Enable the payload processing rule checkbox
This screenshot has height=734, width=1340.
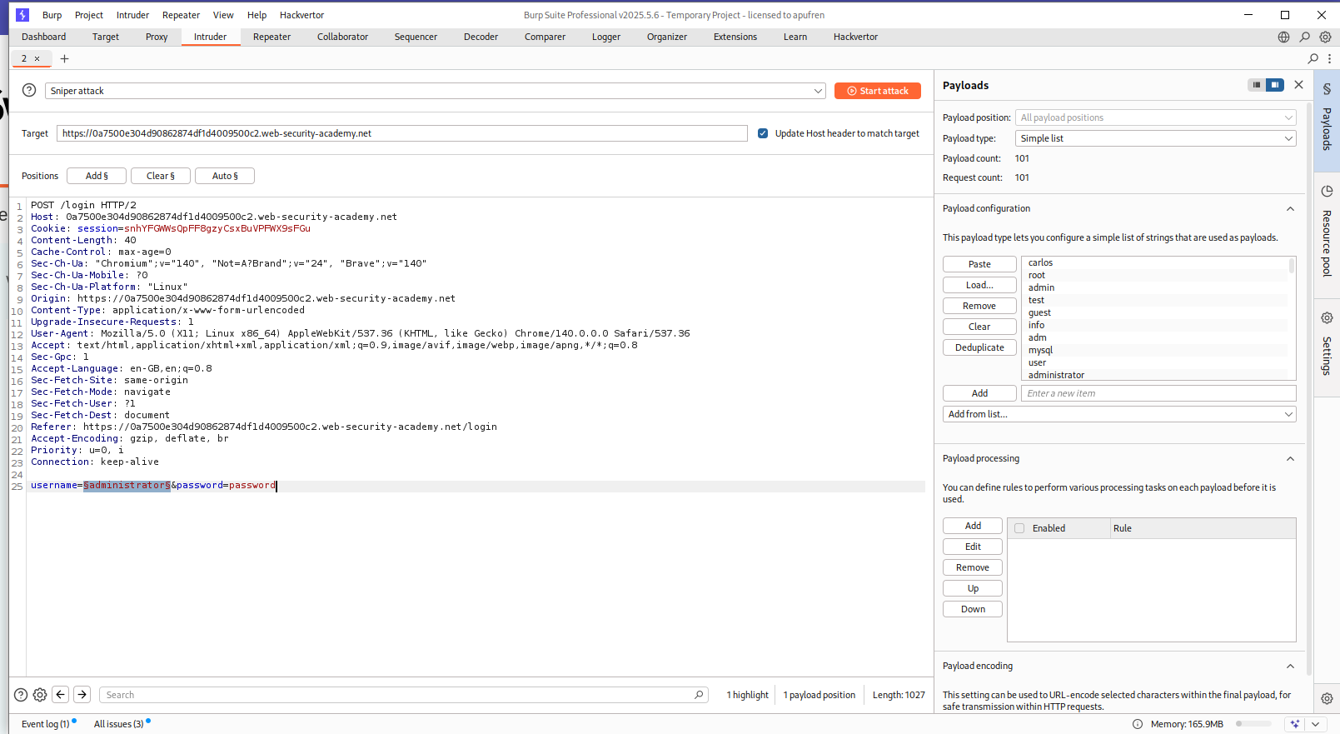1019,528
